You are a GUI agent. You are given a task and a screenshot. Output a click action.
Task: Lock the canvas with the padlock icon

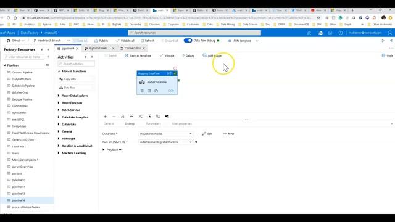click(x=122, y=117)
